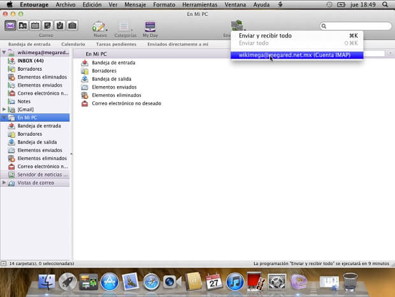The height and width of the screenshot is (297, 395).
Task: Open the Herramientas menu
Action: point(200,4)
